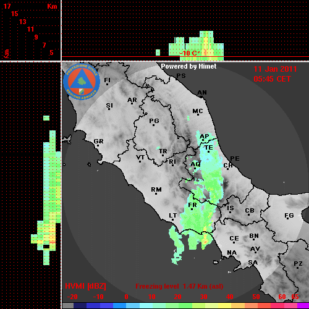Click the MC city label on the map
This screenshot has height=309, width=309.
tap(198, 111)
